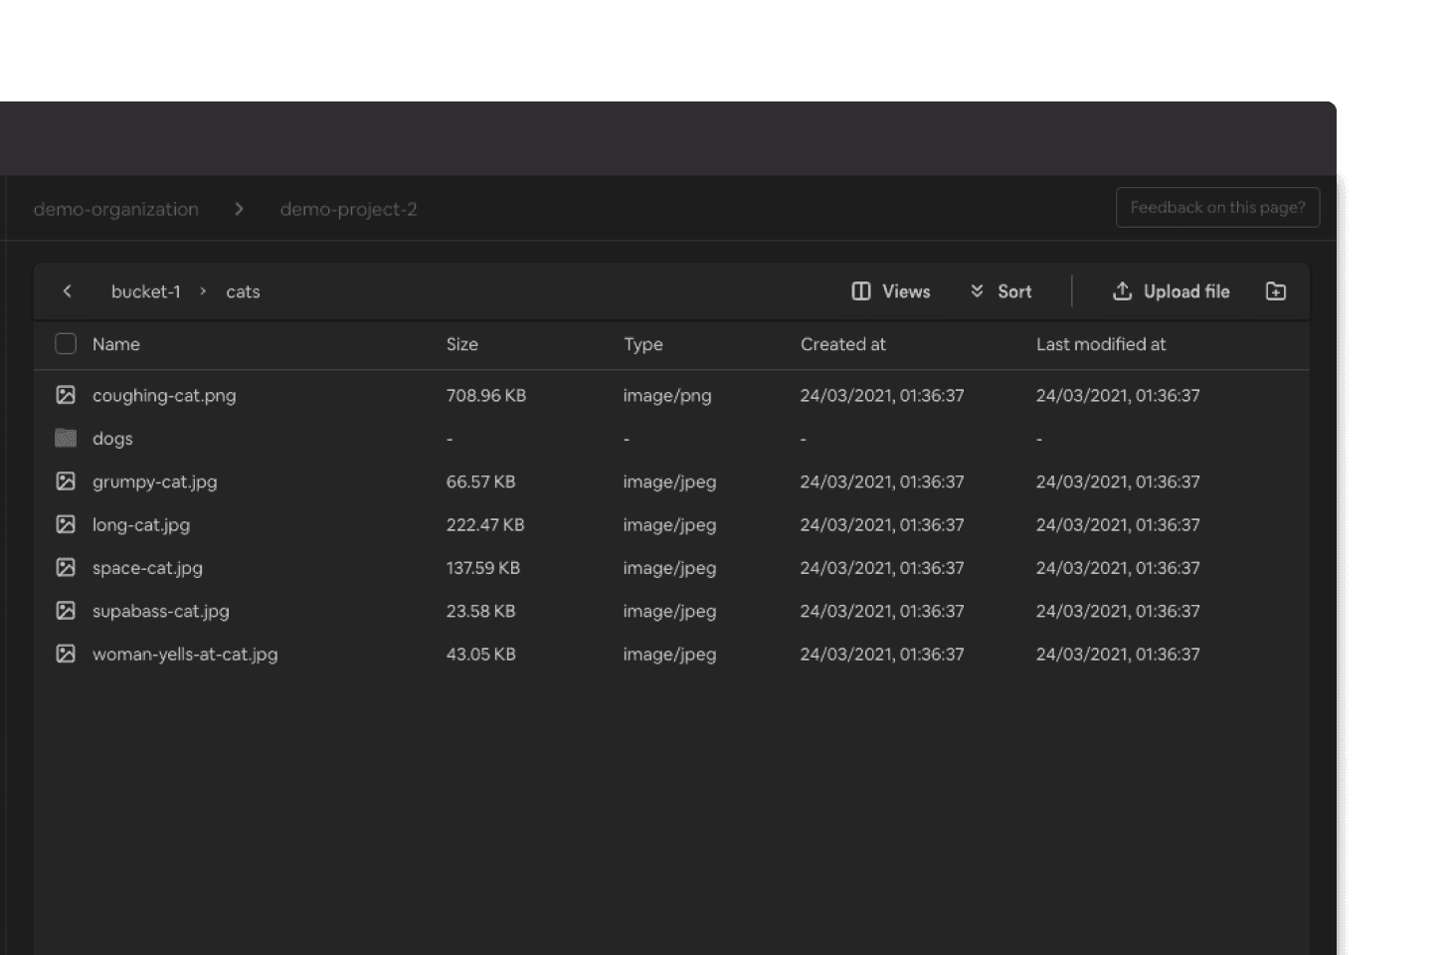Click the image icon beside woman-yells-at-cat.jpg

66,654
